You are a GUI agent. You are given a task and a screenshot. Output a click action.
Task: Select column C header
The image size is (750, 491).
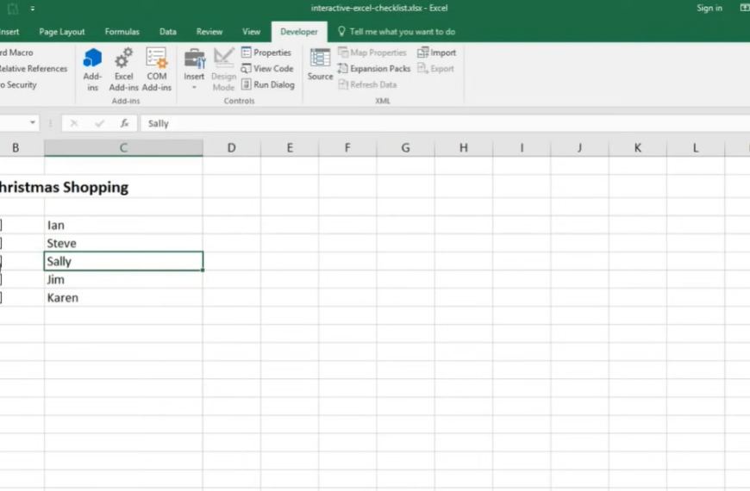123,147
